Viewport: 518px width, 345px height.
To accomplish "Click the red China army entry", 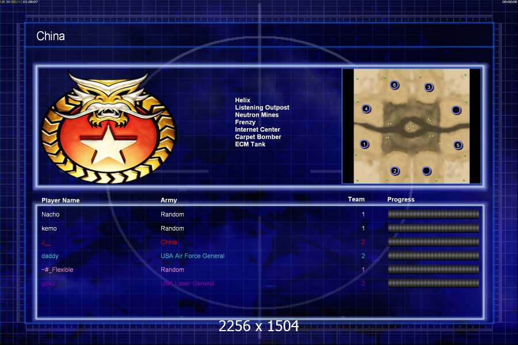I will click(x=169, y=242).
